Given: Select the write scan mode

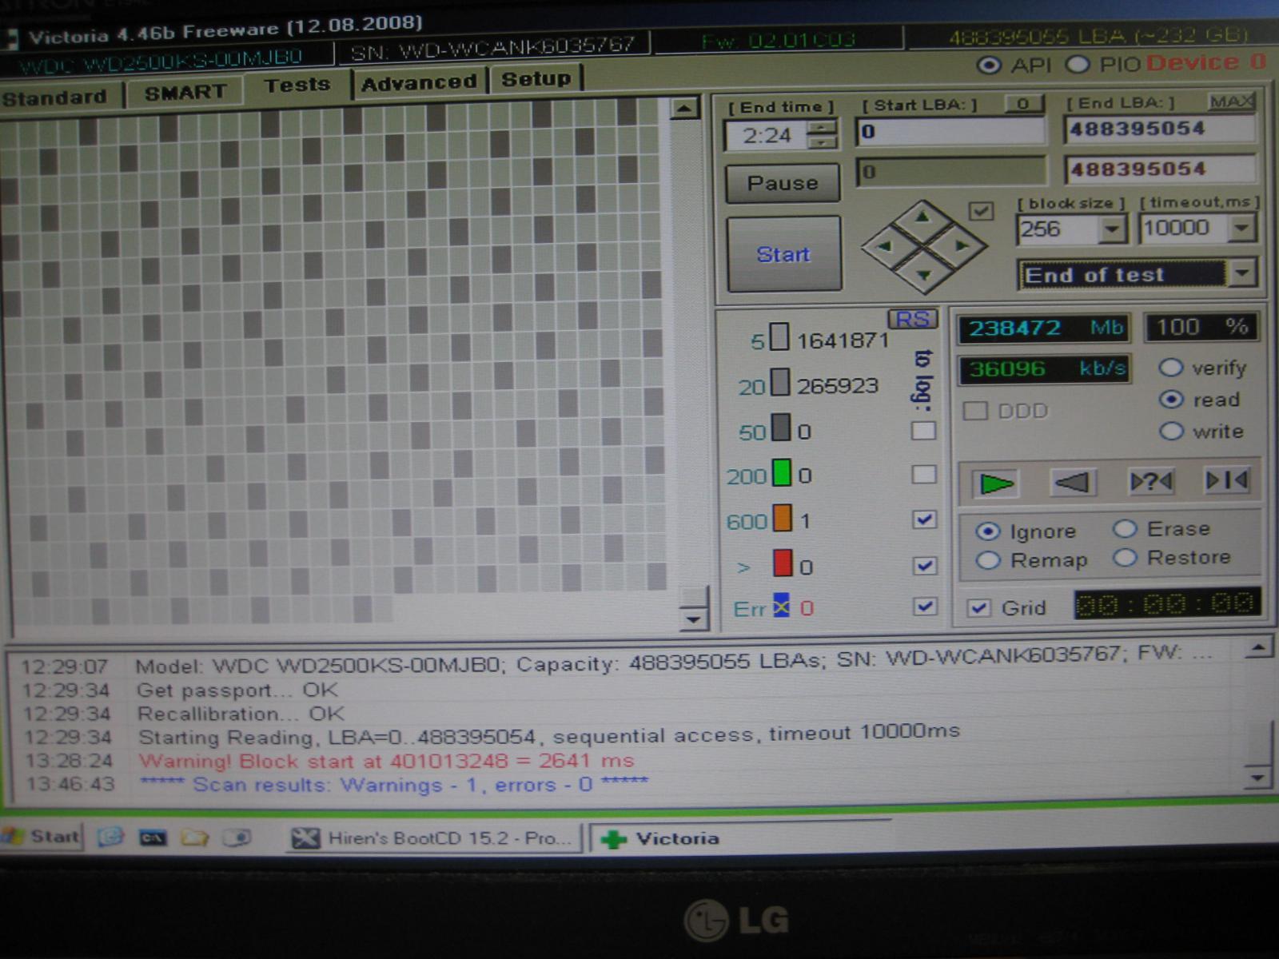Looking at the screenshot, I should pyautogui.click(x=1171, y=432).
